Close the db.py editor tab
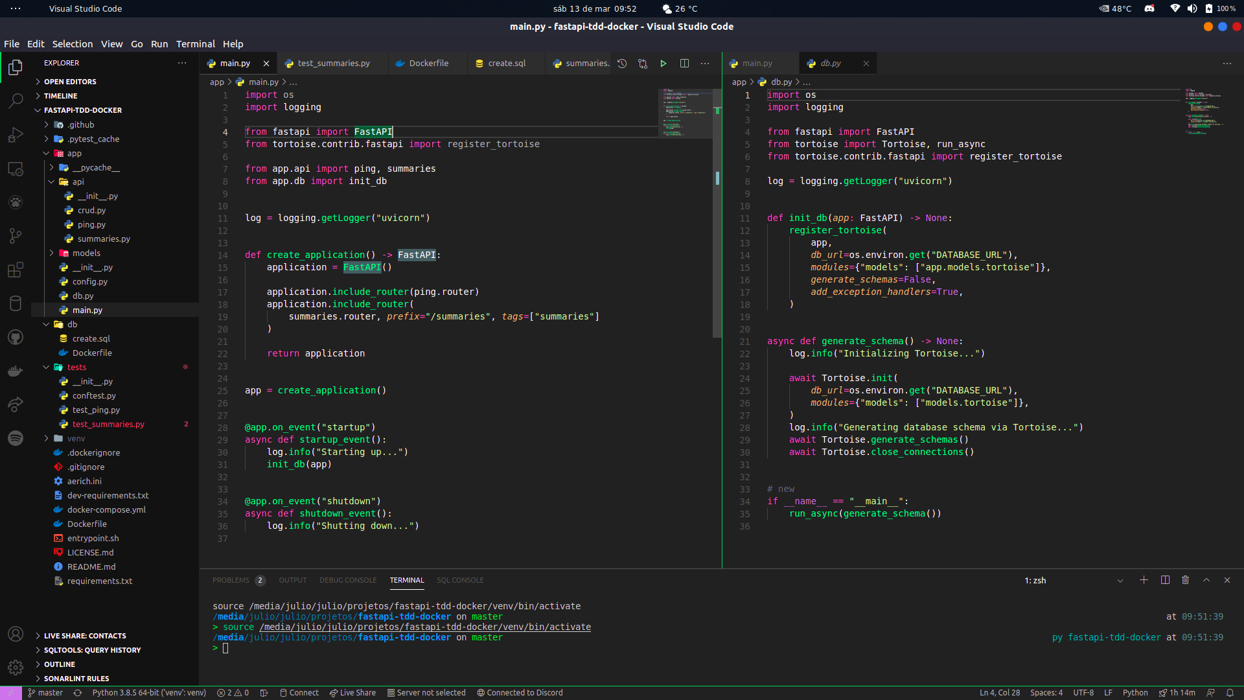Viewport: 1244px width, 700px height. [866, 64]
